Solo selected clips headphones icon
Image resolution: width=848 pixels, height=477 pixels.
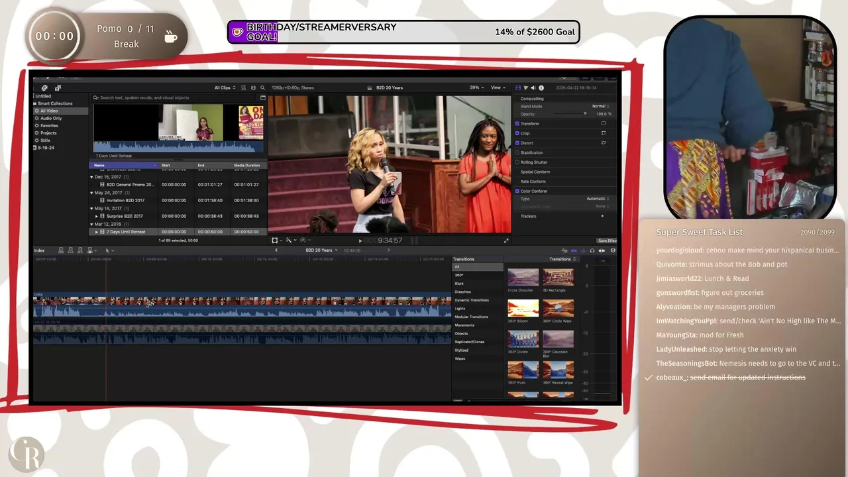click(592, 250)
